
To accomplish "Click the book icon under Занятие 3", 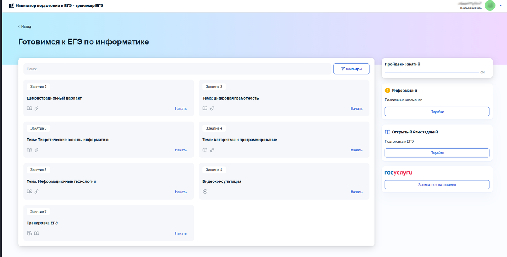I will [x=29, y=150].
